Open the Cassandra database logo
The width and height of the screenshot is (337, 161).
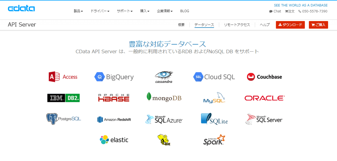pos(164,77)
